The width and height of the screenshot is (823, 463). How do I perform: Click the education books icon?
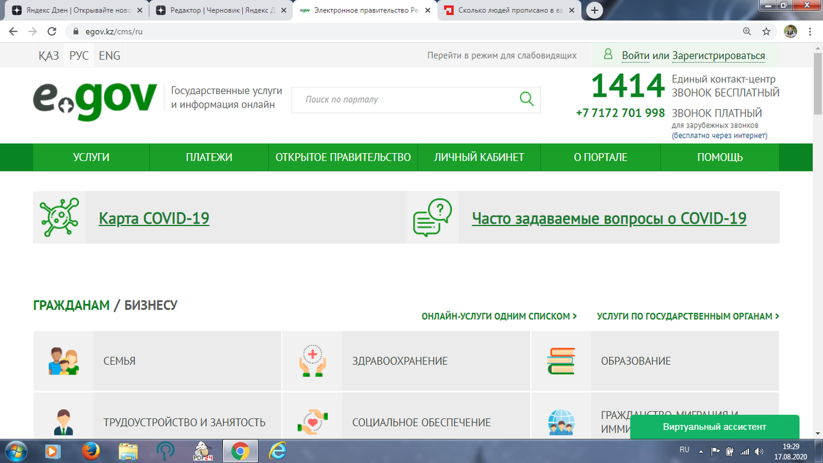tap(560, 361)
